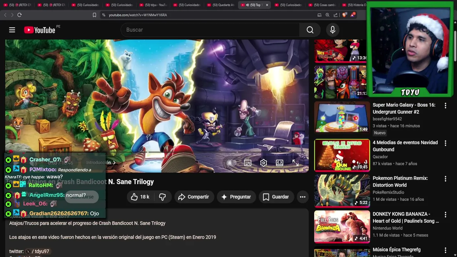Start voice search with microphone icon
This screenshot has width=457, height=257.
(332, 30)
